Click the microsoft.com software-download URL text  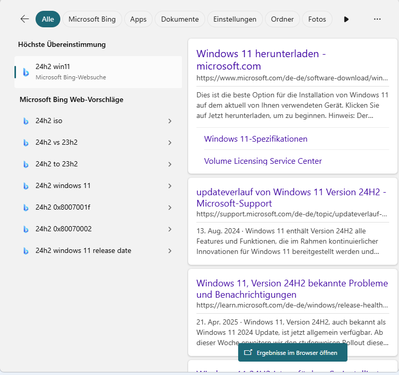point(292,78)
